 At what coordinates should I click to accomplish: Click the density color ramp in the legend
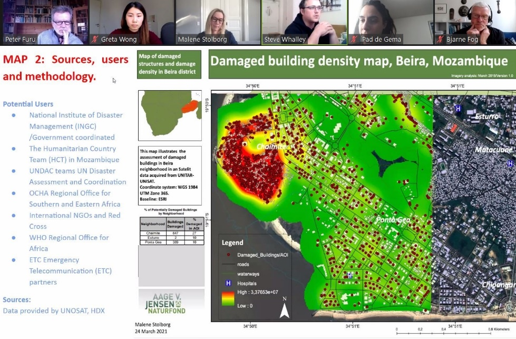[x=228, y=299]
